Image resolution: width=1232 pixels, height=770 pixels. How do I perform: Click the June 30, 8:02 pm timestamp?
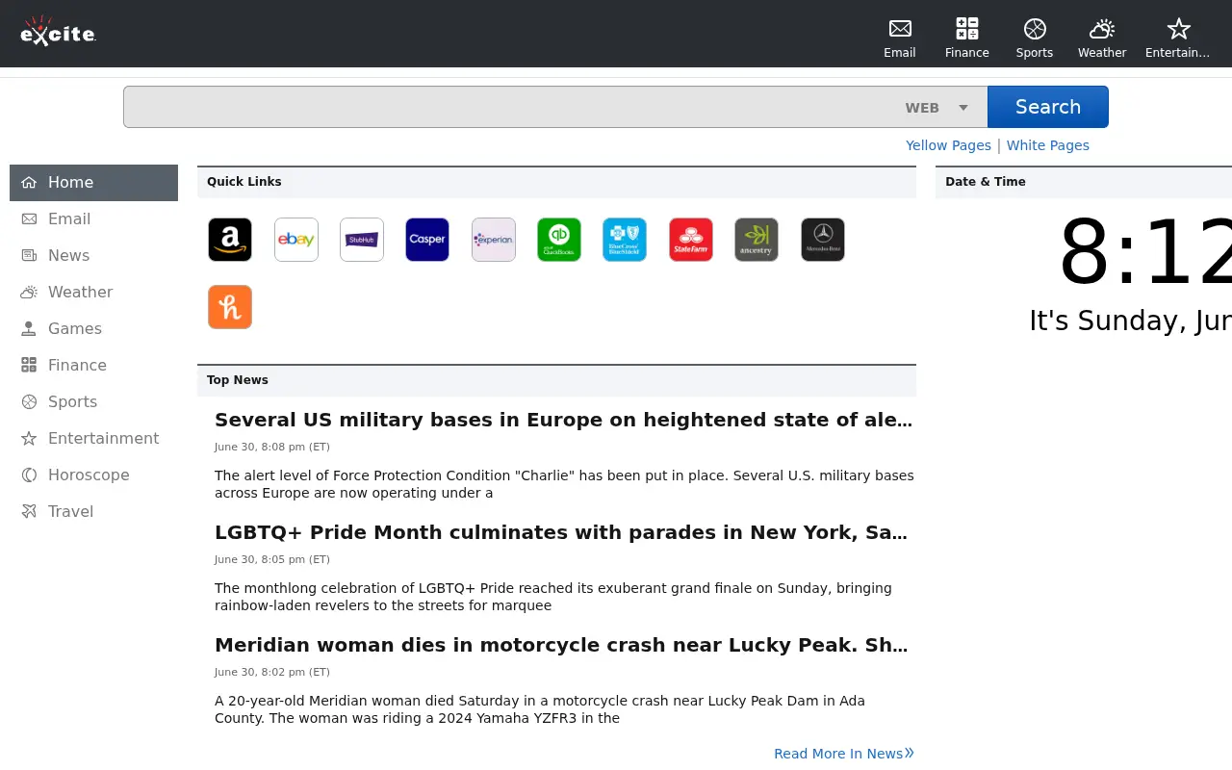pyautogui.click(x=272, y=672)
